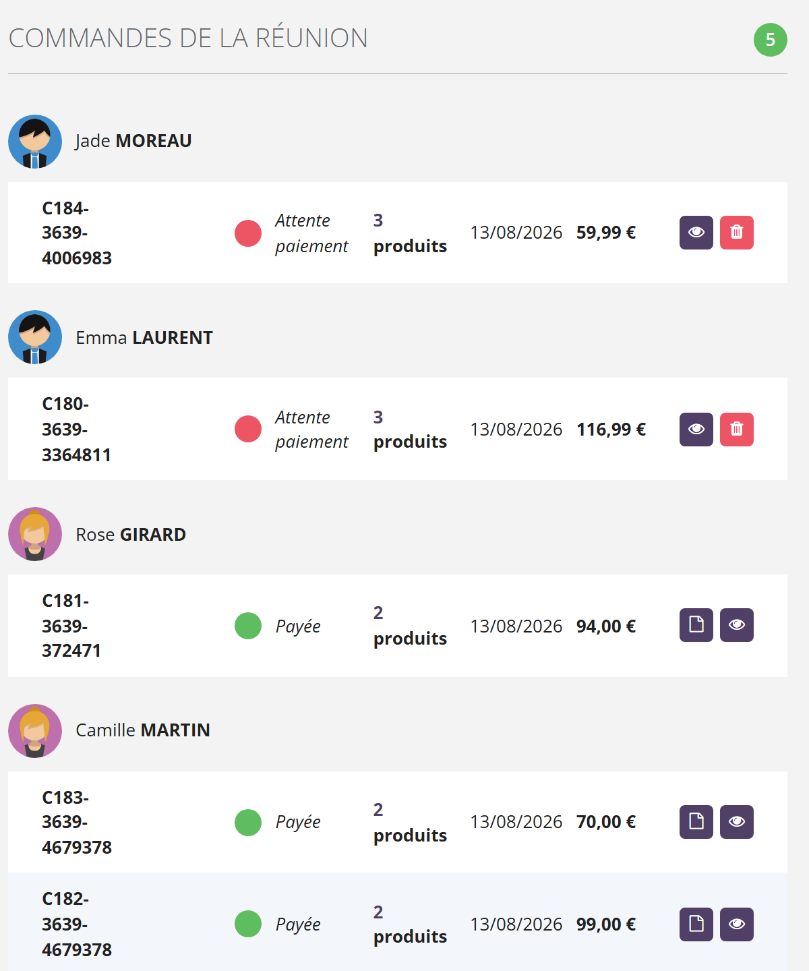This screenshot has height=971, width=809.
Task: Delete Jade Moreau's order with trash icon
Action: click(x=737, y=233)
